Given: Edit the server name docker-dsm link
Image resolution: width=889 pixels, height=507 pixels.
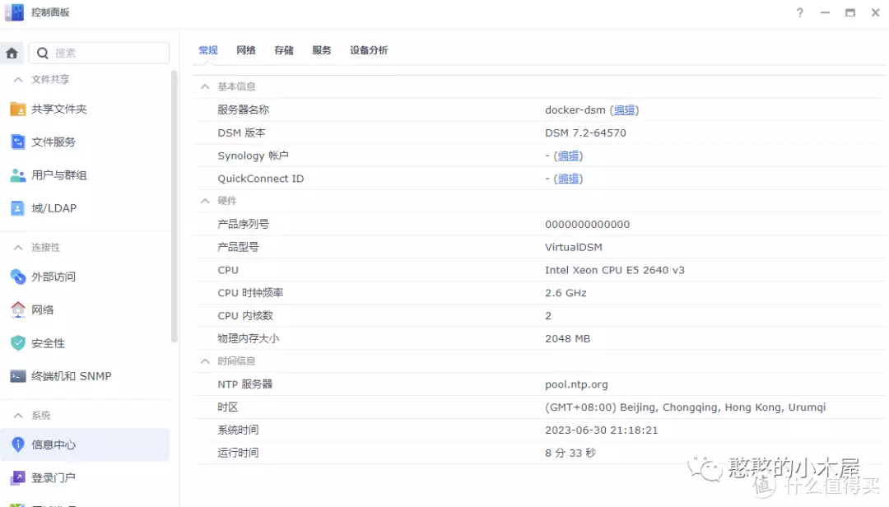Looking at the screenshot, I should [624, 110].
